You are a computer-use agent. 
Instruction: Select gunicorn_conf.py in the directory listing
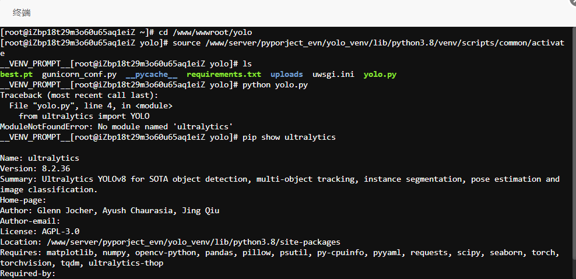pos(79,75)
